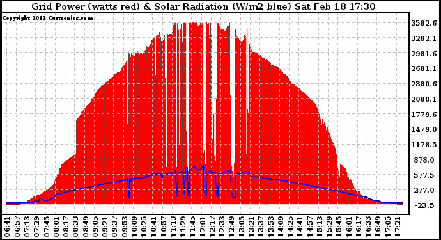Image resolution: width=441 pixels, height=240 pixels.
Task: Select the 08:33 time label
Action: pos(75,226)
